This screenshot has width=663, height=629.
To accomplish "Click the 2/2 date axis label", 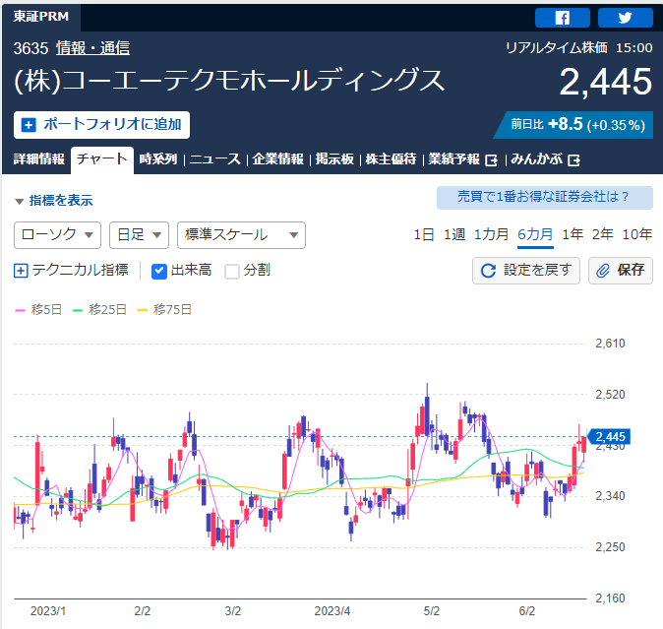I will 143,611.
